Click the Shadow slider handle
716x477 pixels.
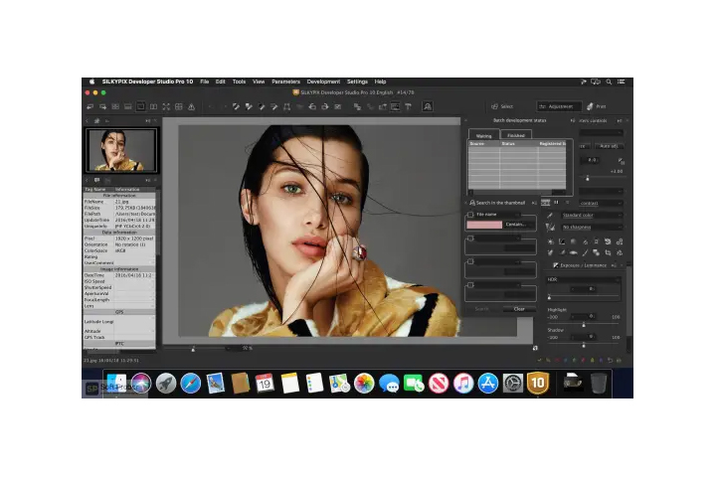584,345
